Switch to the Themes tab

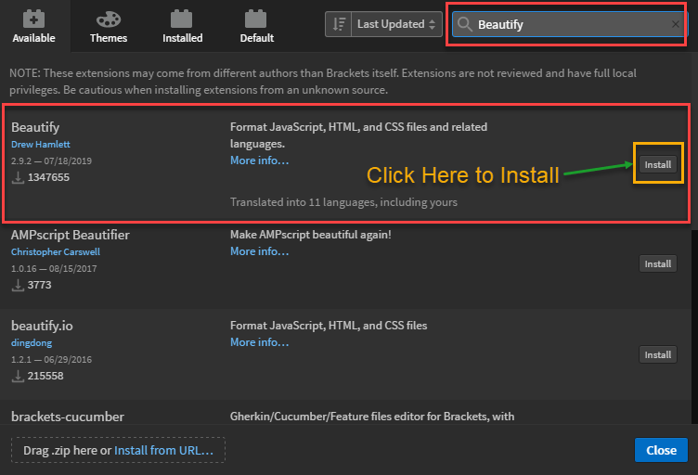[x=109, y=26]
